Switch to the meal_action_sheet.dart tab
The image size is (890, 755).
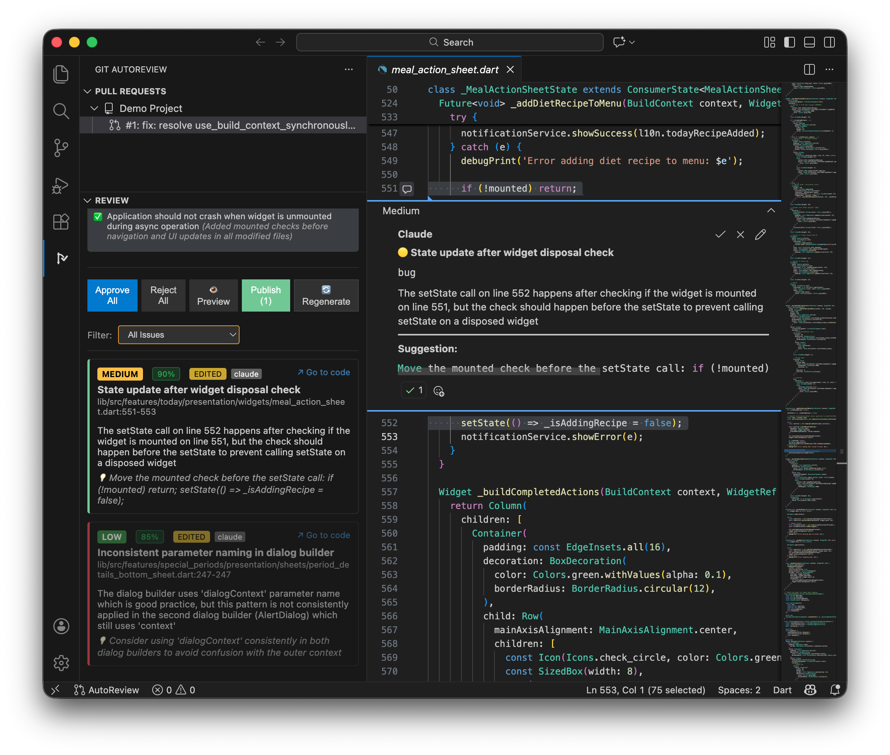click(445, 69)
